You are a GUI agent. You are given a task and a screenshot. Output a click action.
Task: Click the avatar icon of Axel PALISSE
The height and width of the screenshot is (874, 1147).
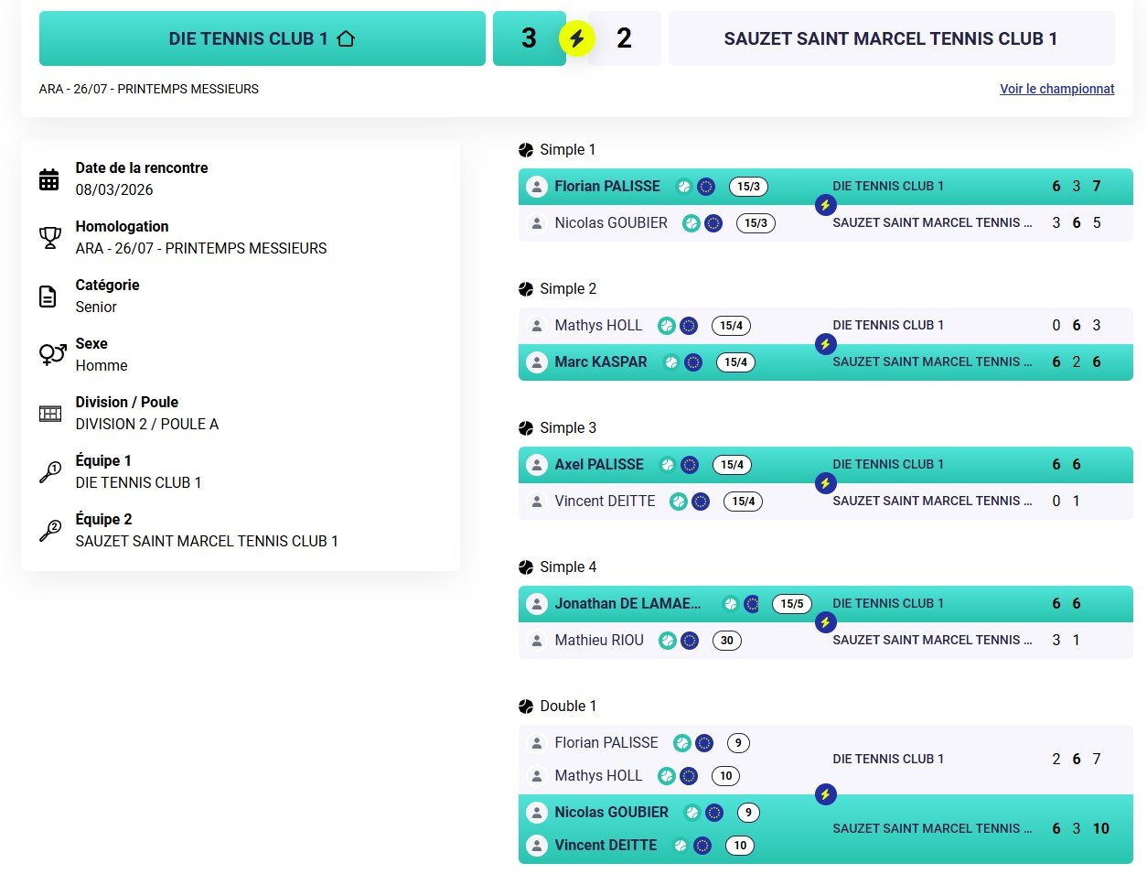pyautogui.click(x=537, y=465)
